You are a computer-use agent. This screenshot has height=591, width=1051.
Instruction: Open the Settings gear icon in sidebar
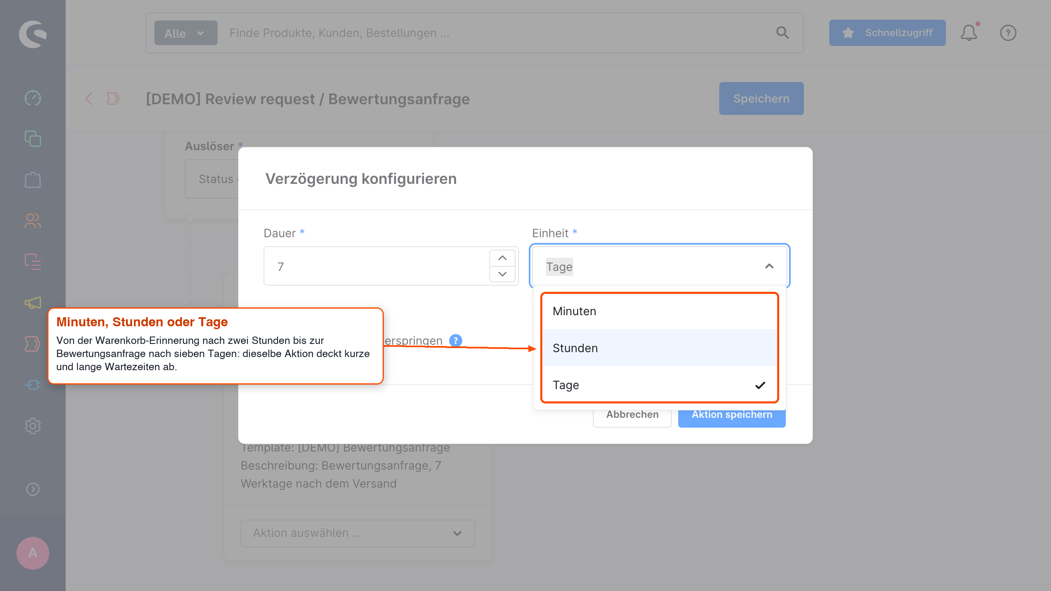33,426
